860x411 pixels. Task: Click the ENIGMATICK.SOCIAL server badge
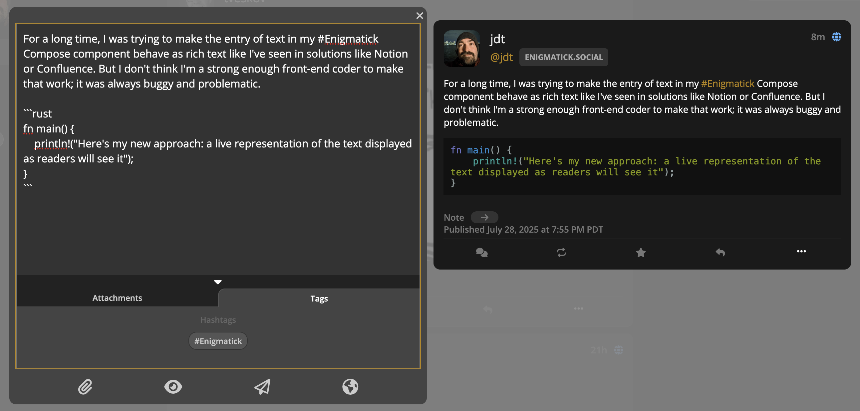click(563, 57)
